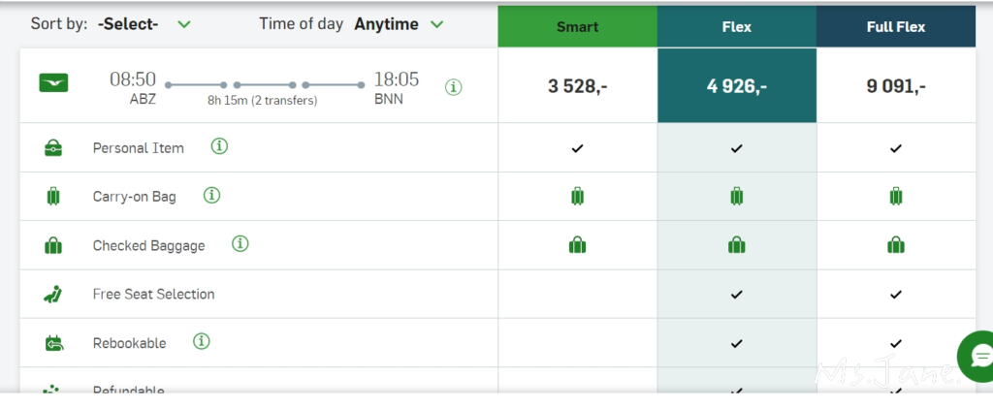
Task: Choose the 4 926,- Flex price
Action: (736, 86)
